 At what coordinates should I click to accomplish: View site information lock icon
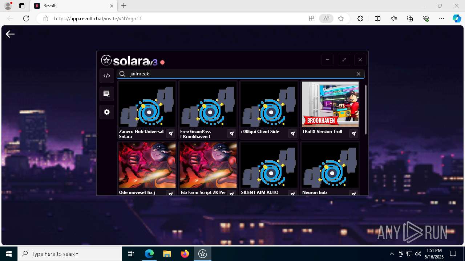point(46,18)
